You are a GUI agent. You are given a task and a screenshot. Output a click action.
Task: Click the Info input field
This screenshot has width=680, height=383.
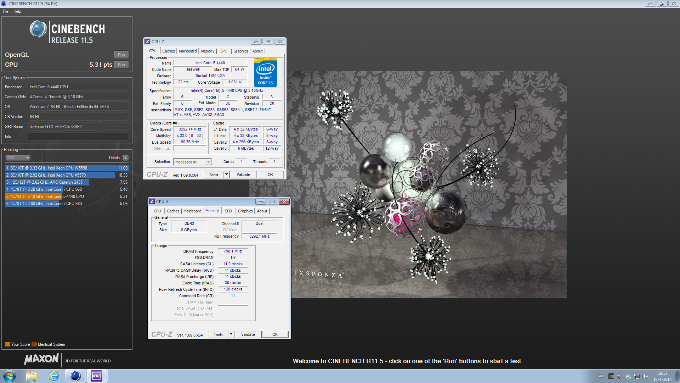click(78, 137)
